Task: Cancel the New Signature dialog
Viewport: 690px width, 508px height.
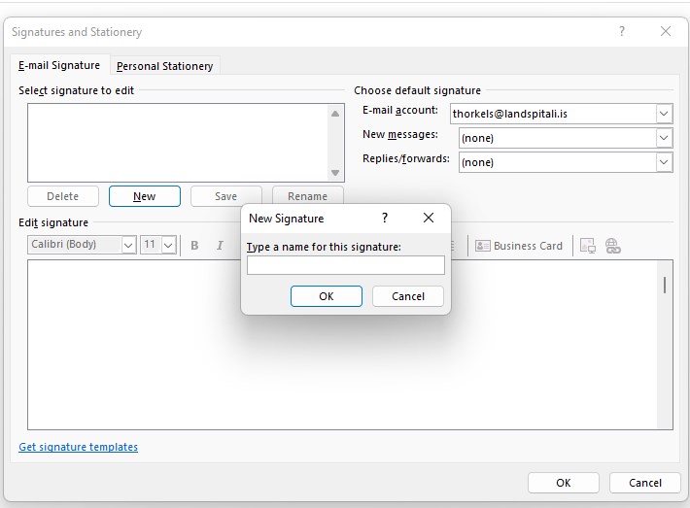Action: pos(408,296)
